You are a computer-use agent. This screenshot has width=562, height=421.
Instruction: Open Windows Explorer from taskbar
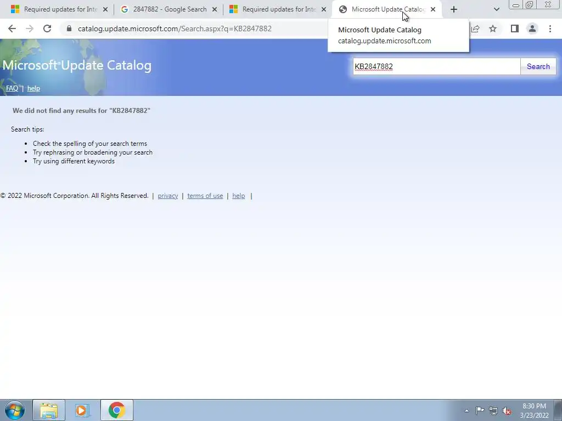coord(49,410)
